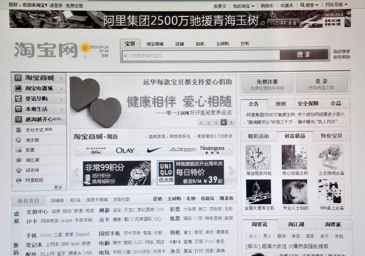Screen dimensions: 365x256
Task: Click the magnifier icon beside 搜索 in top bar
Action: point(302,5)
